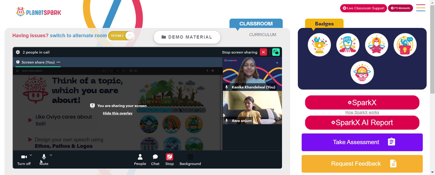Open the Background effects option
The height and width of the screenshot is (175, 435).
(x=190, y=160)
